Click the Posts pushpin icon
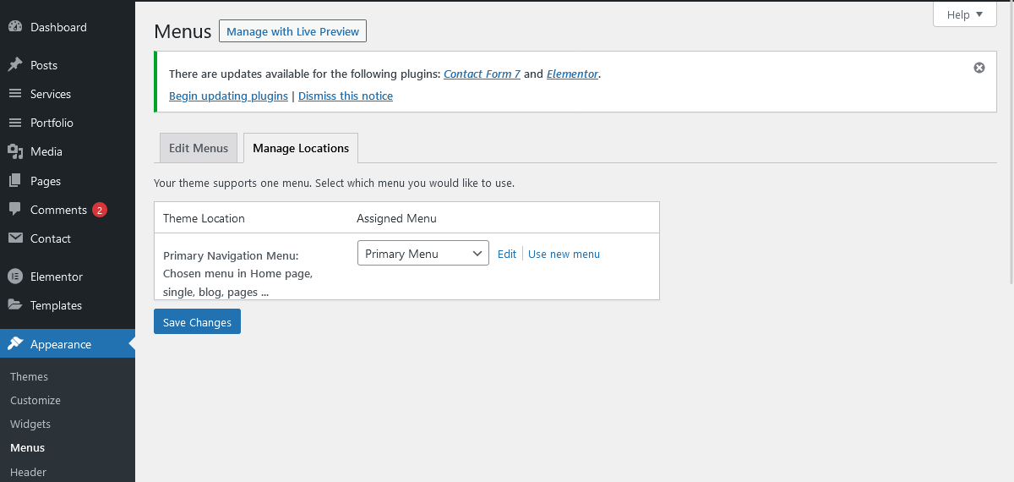The height and width of the screenshot is (482, 1014). (x=15, y=65)
